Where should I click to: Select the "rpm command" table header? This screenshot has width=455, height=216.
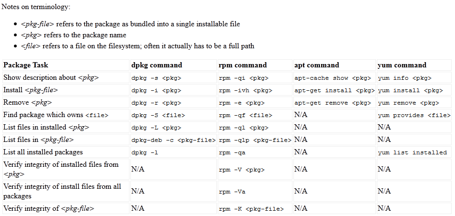(243, 65)
